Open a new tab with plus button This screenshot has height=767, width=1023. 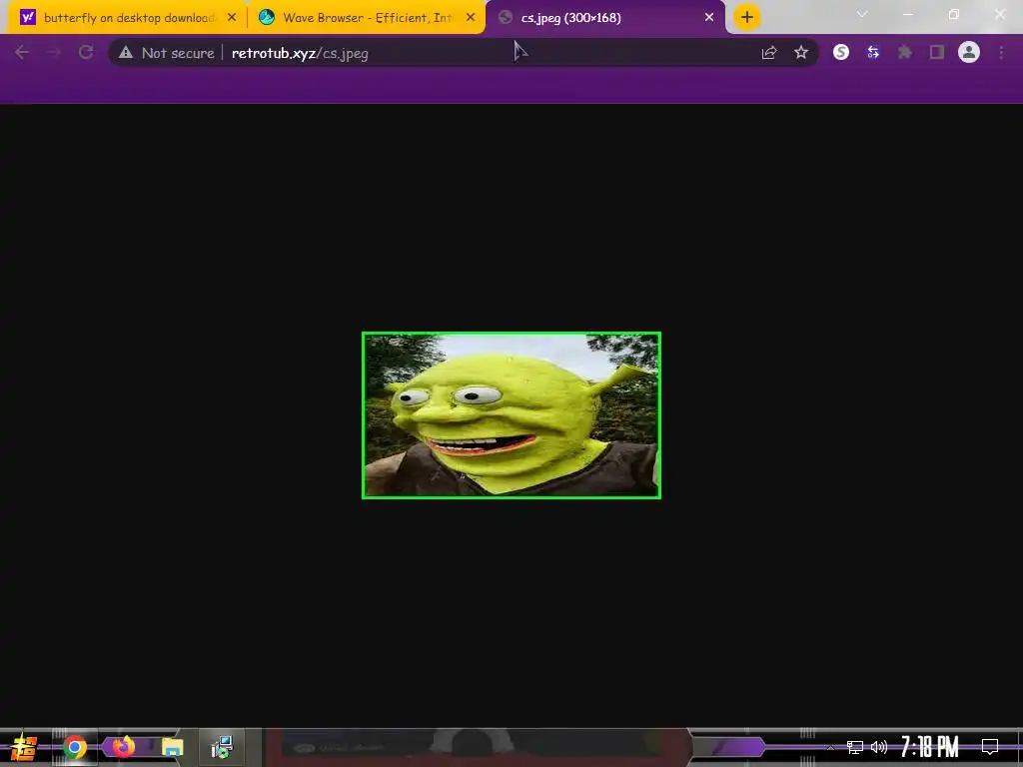(x=747, y=18)
